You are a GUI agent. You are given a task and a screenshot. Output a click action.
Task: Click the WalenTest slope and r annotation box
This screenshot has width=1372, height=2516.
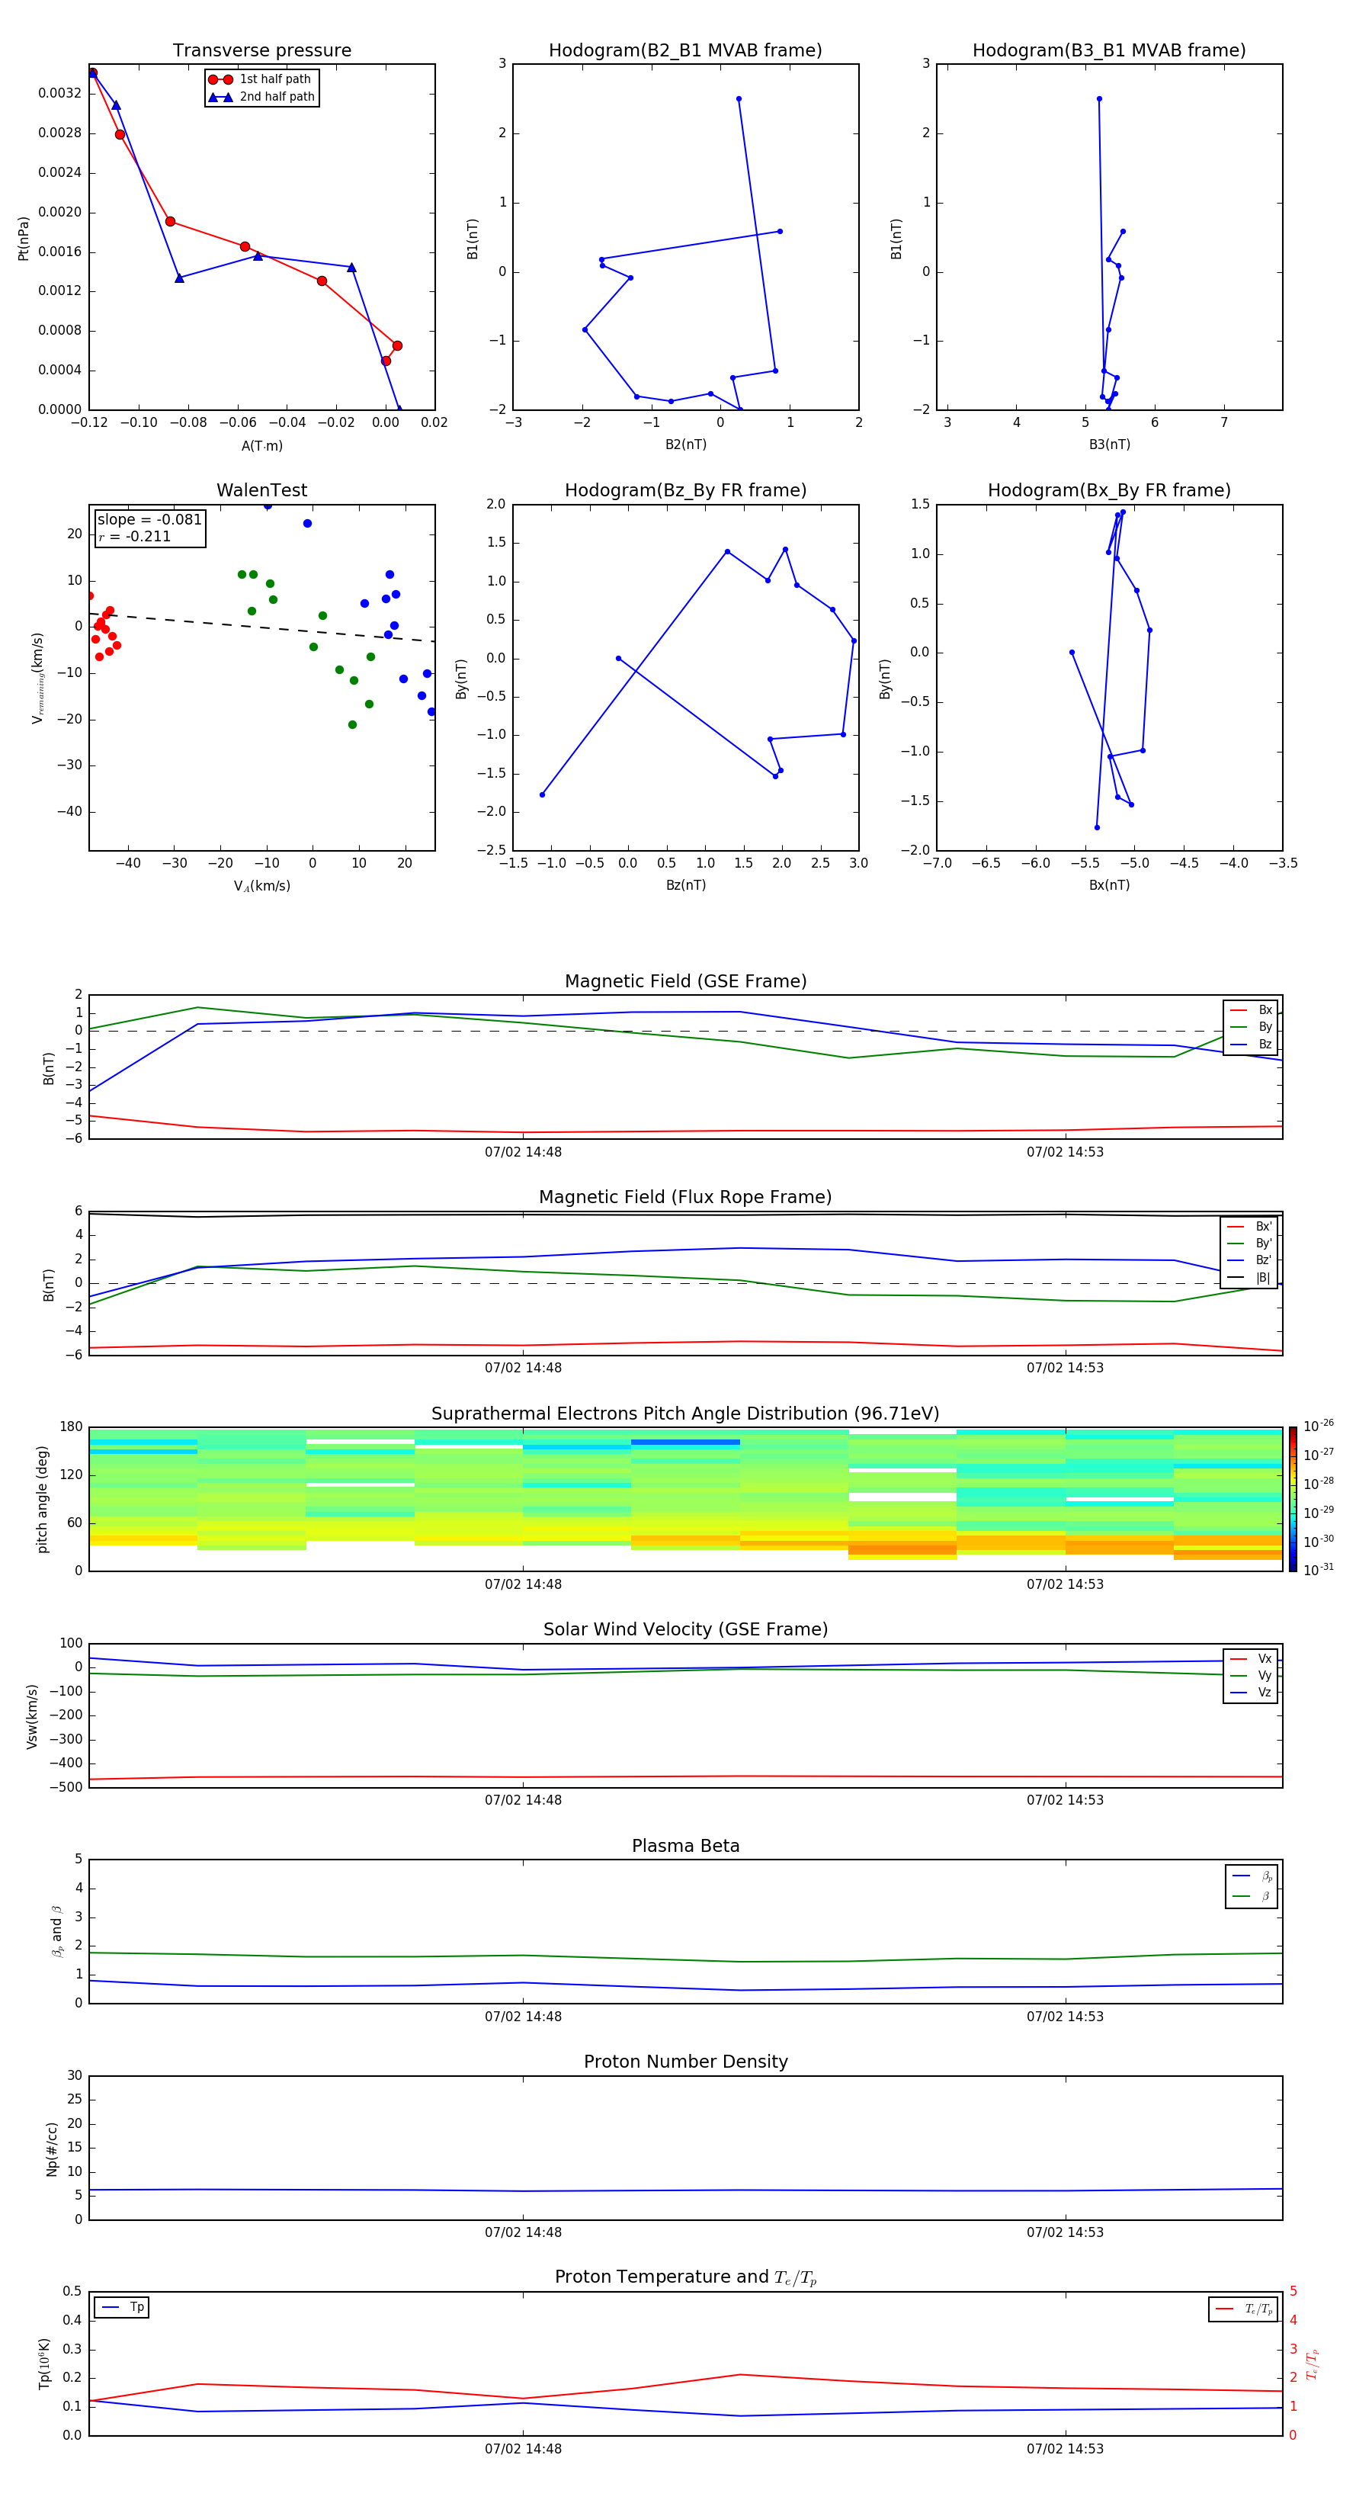149,528
